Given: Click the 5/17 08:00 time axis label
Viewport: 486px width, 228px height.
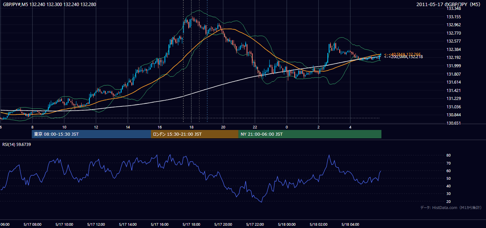Looking at the screenshot, I should pos(32,225).
